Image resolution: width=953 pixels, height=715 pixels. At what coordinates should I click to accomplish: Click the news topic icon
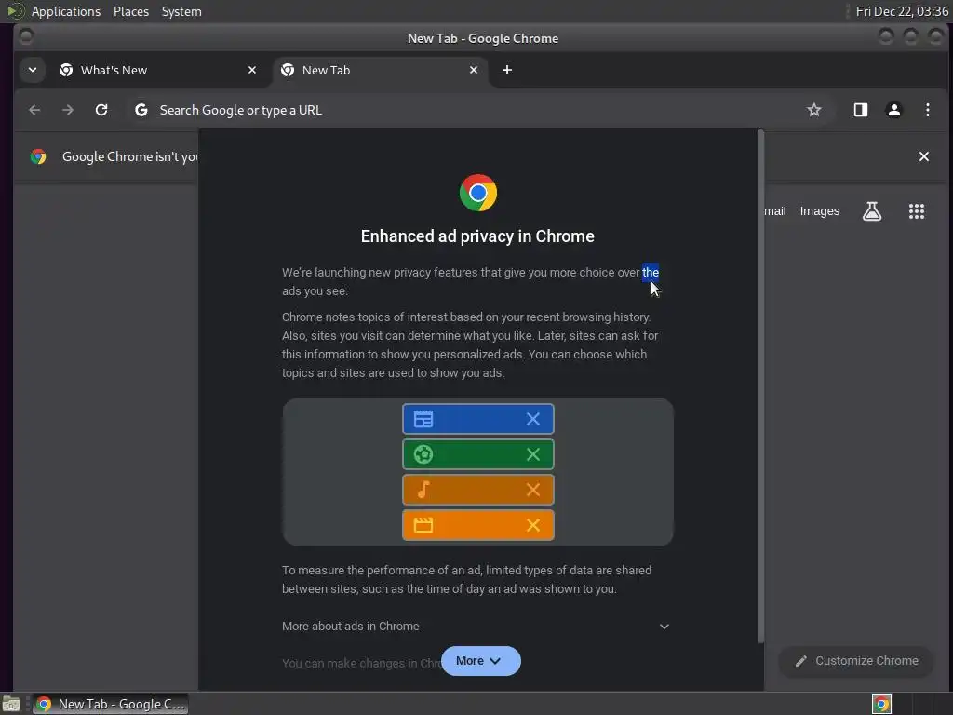point(423,419)
